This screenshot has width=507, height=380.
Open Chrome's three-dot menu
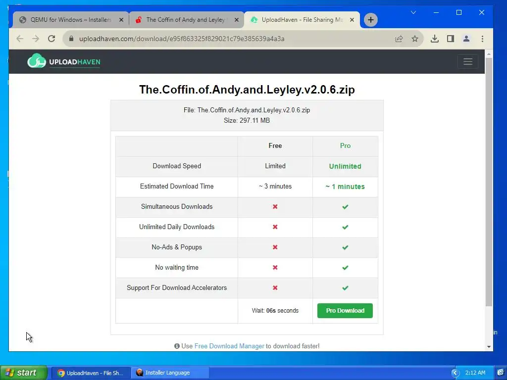click(x=482, y=39)
